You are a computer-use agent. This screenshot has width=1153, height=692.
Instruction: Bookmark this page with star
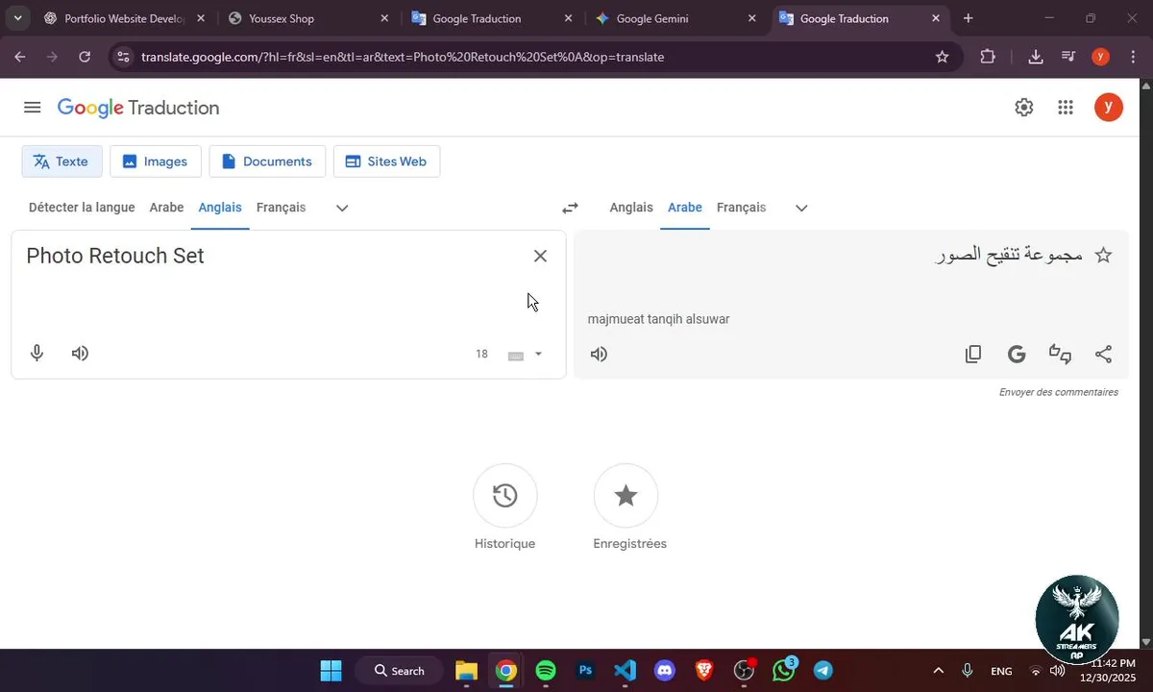(943, 57)
